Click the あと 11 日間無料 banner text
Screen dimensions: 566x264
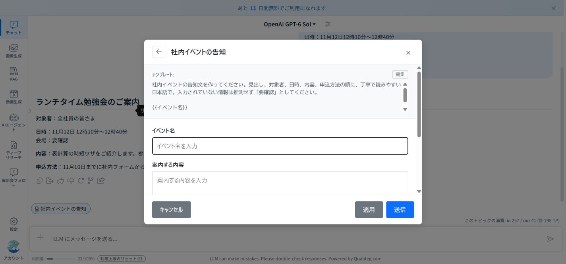(282, 8)
